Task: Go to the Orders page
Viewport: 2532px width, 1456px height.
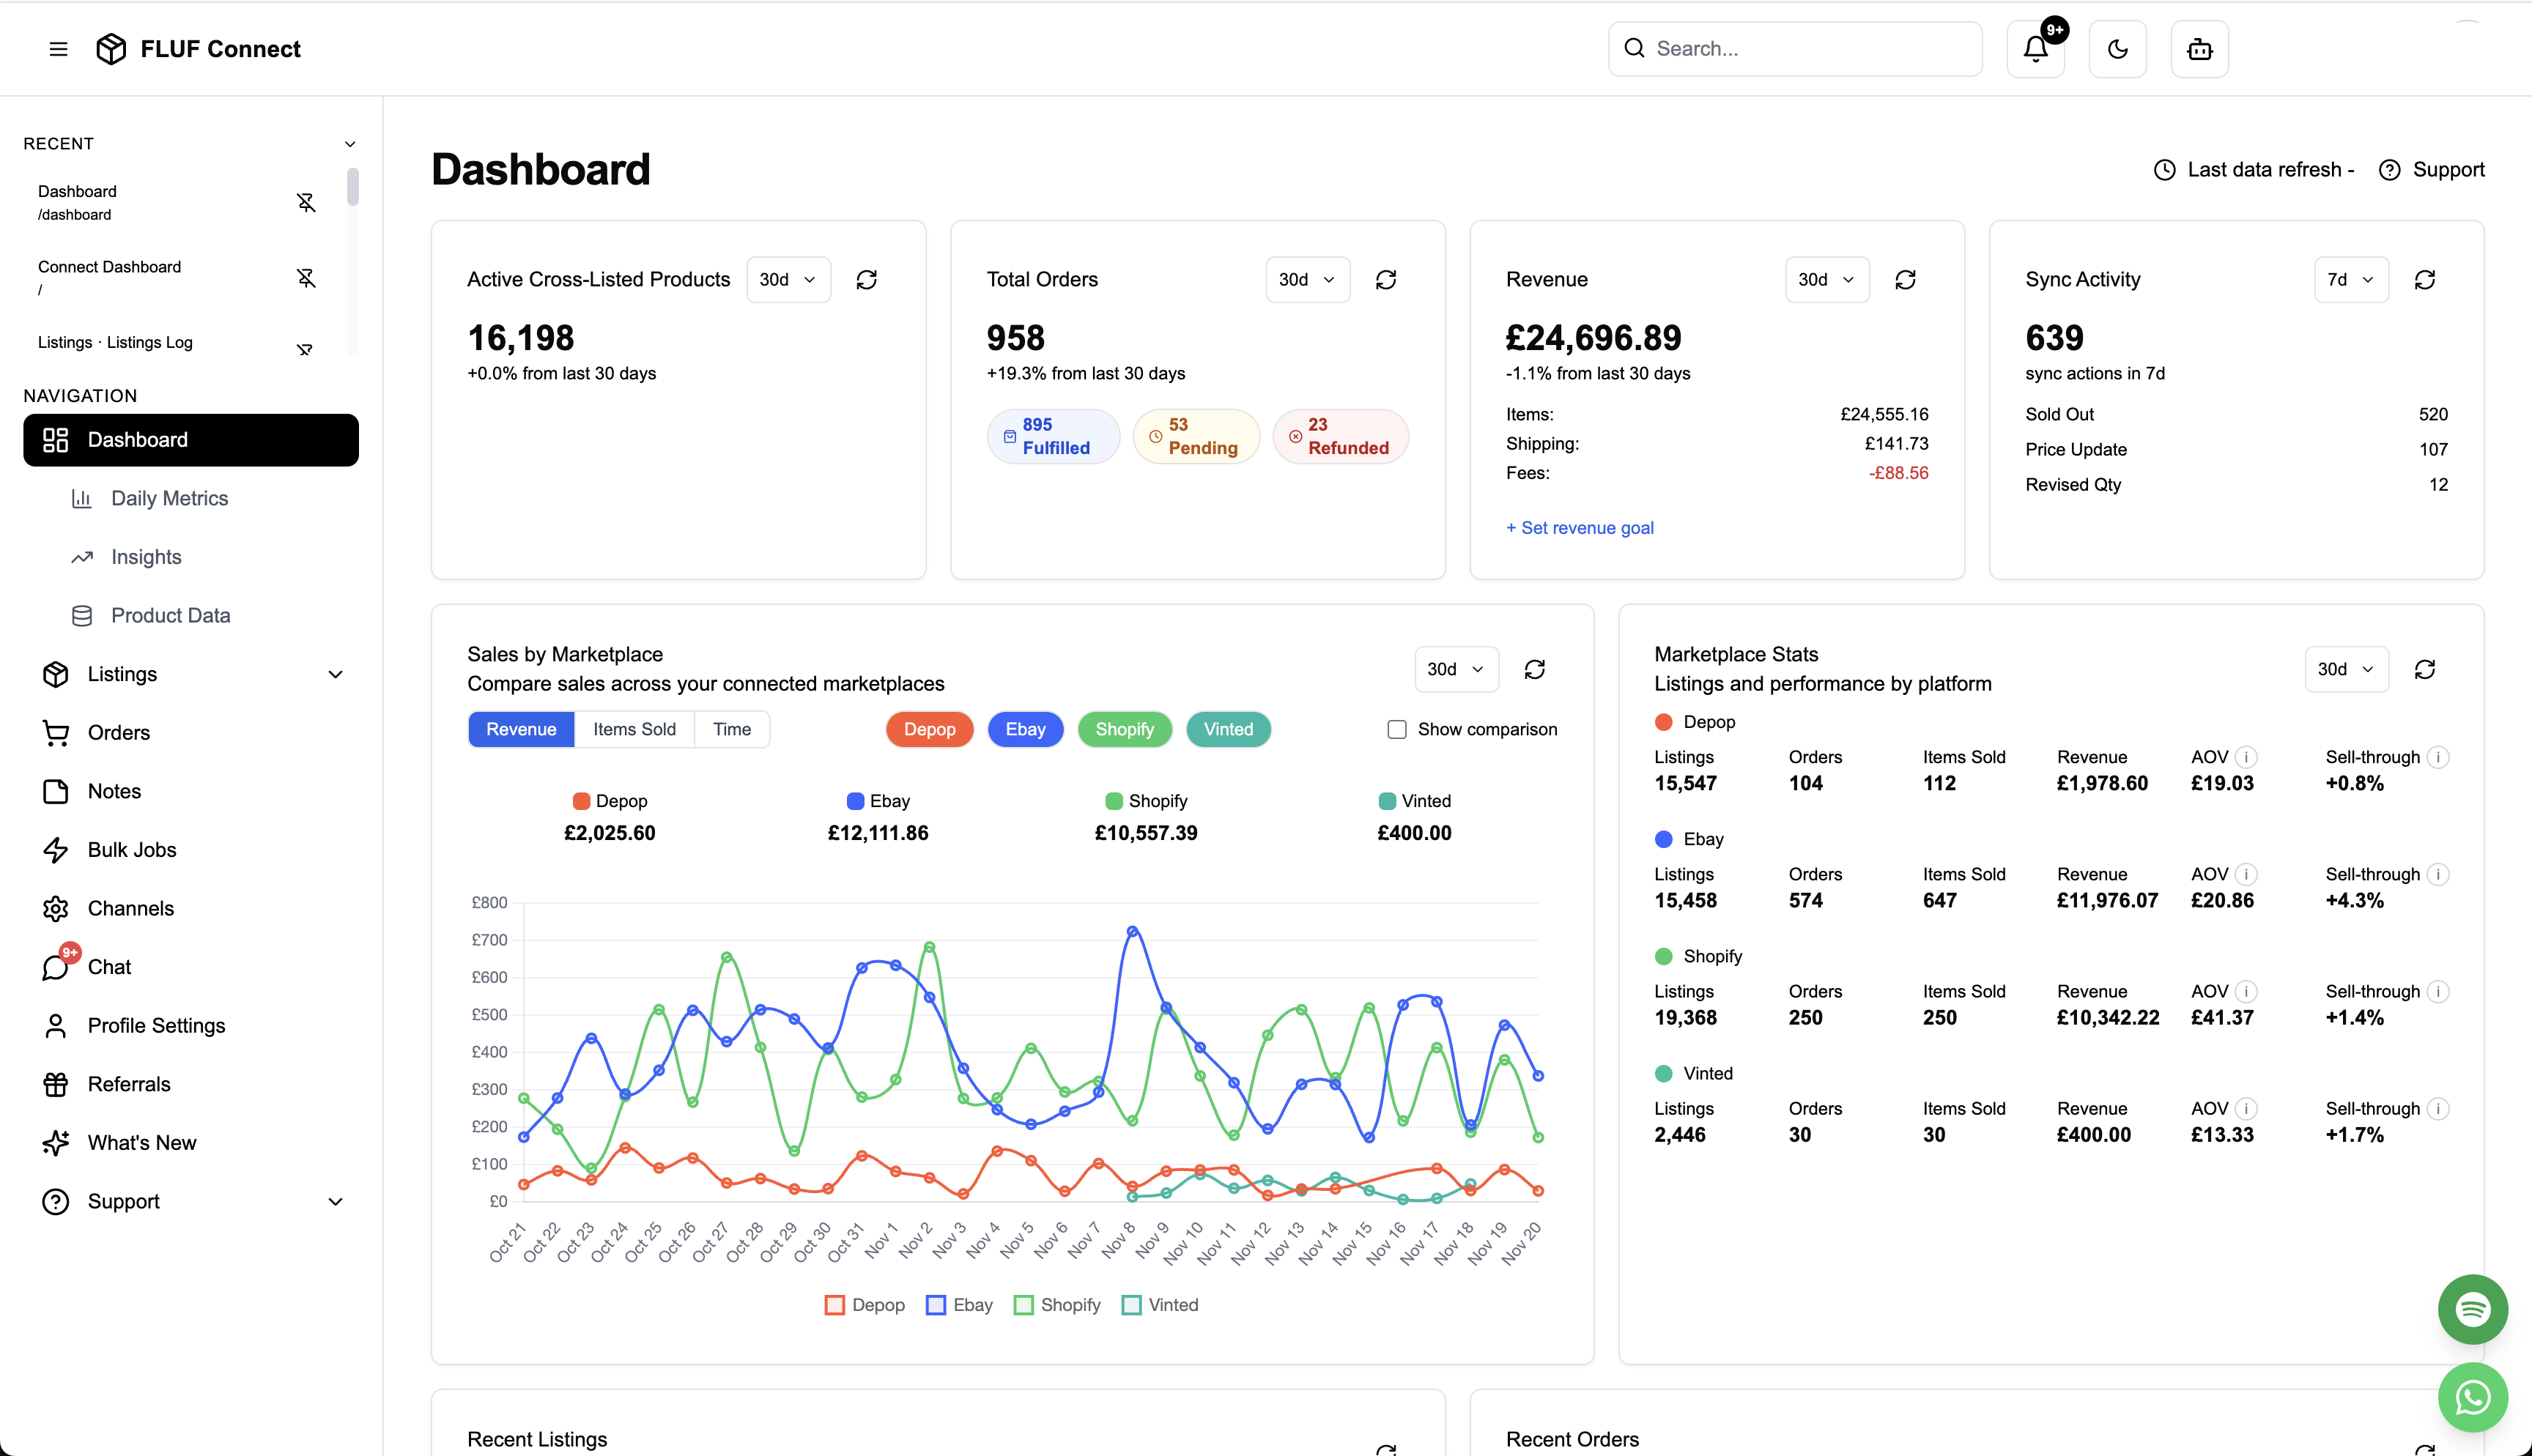Action: click(118, 732)
